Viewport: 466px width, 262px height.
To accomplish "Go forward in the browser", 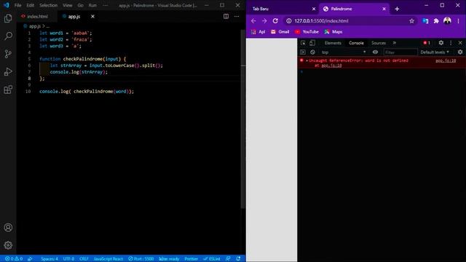I will 264,21.
